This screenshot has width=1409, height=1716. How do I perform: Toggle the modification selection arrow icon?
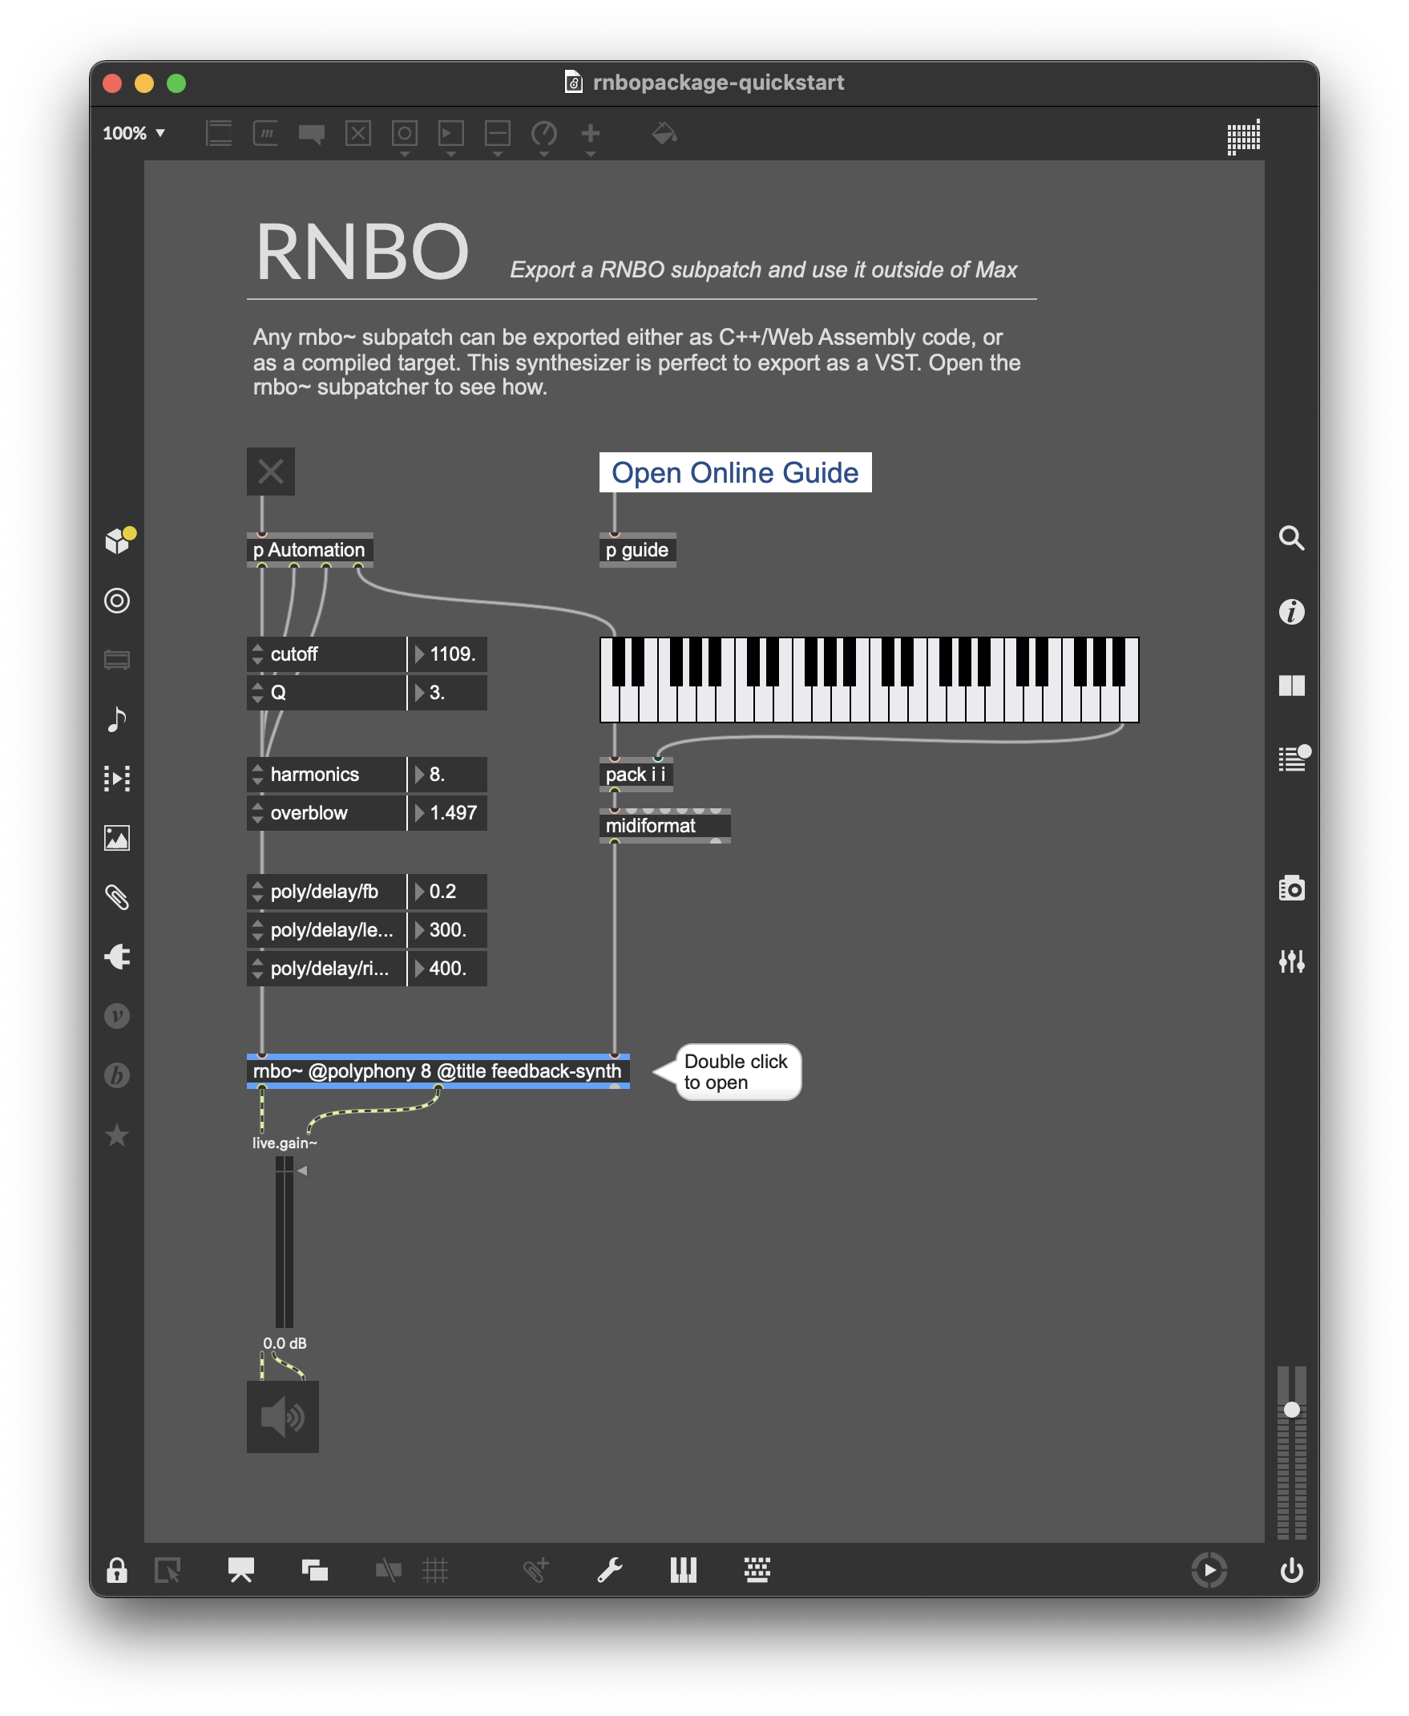(168, 1570)
